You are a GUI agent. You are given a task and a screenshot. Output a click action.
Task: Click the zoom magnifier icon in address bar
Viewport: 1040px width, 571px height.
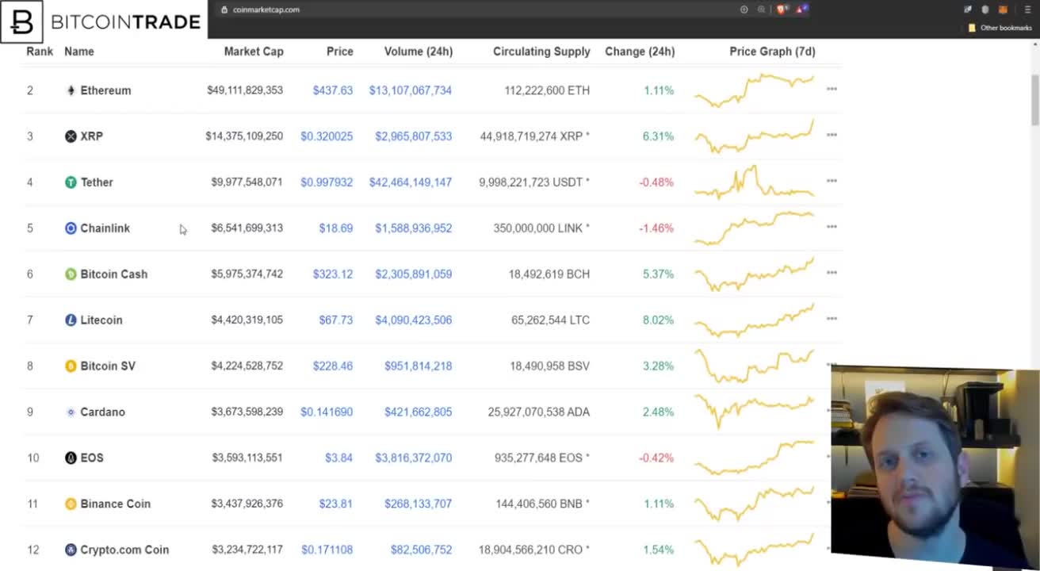pyautogui.click(x=761, y=10)
